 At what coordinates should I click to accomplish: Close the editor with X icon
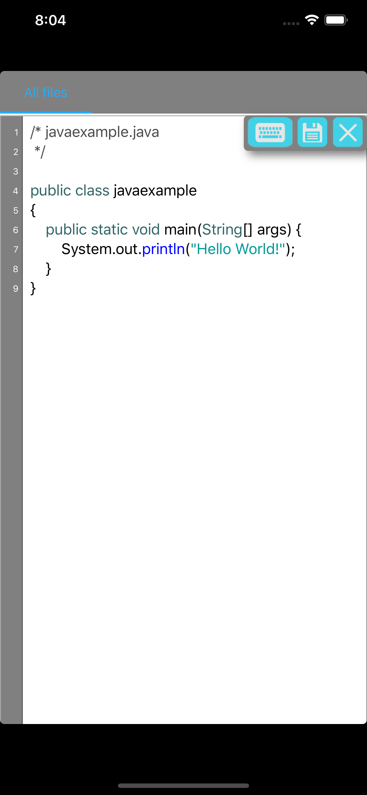(x=347, y=132)
